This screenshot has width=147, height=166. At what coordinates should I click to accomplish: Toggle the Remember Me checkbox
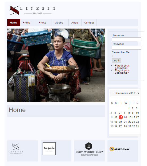tap(113, 56)
